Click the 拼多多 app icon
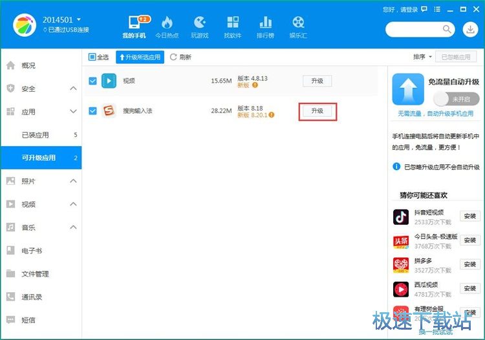Screen dimensions: 485x340 click(401, 265)
